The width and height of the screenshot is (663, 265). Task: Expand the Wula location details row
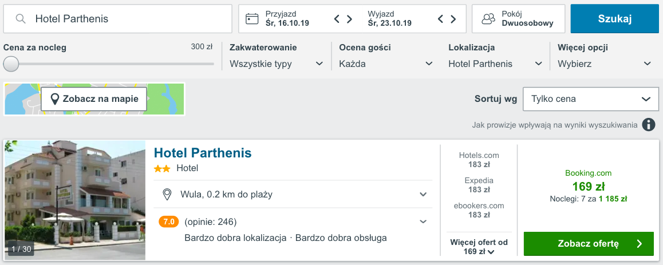423,195
